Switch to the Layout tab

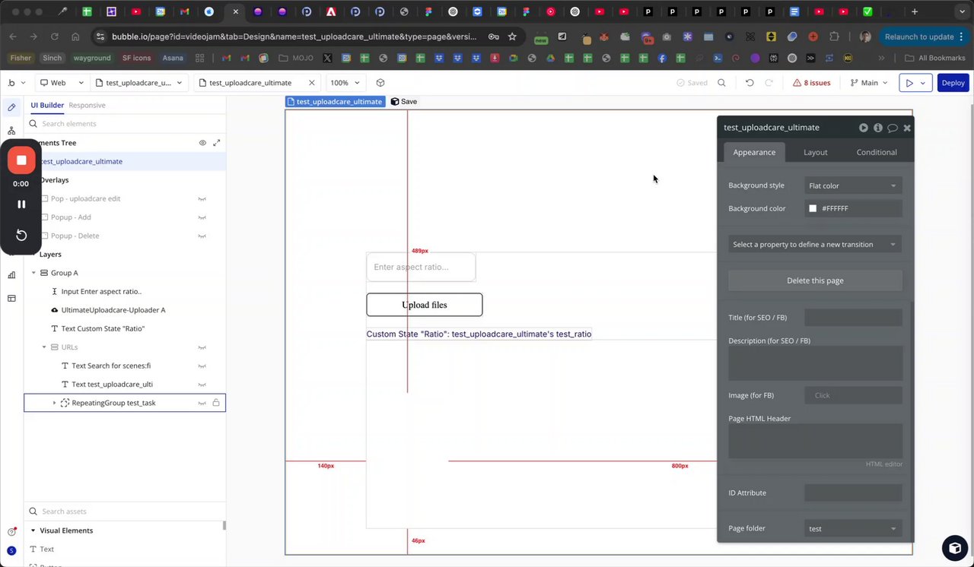click(816, 152)
